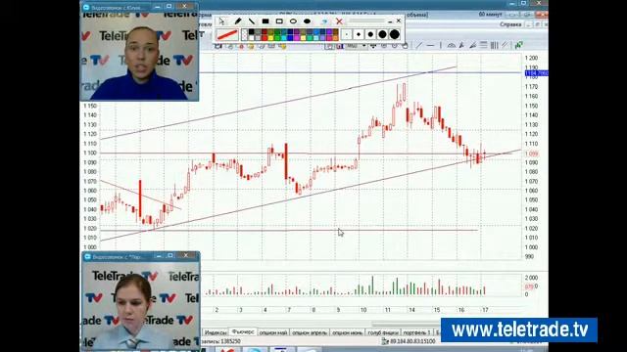The width and height of the screenshot is (627, 352).
Task: Click the current red line style preview
Action: [227, 35]
